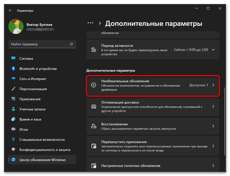230x176 pixels.
Task: Click the breadcrumb chevron arrow
Action: click(100, 23)
